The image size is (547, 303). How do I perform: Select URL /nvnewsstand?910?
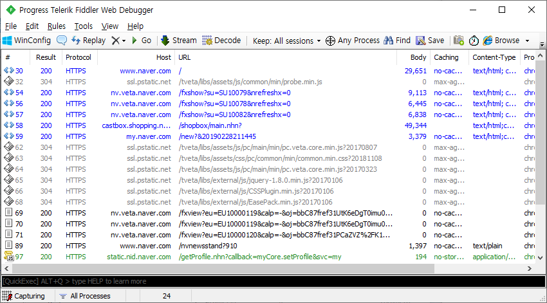coord(208,246)
